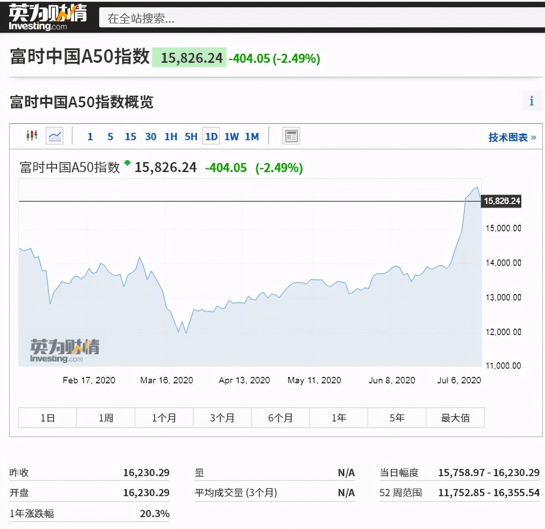Open the chart events/news icon

click(x=291, y=135)
